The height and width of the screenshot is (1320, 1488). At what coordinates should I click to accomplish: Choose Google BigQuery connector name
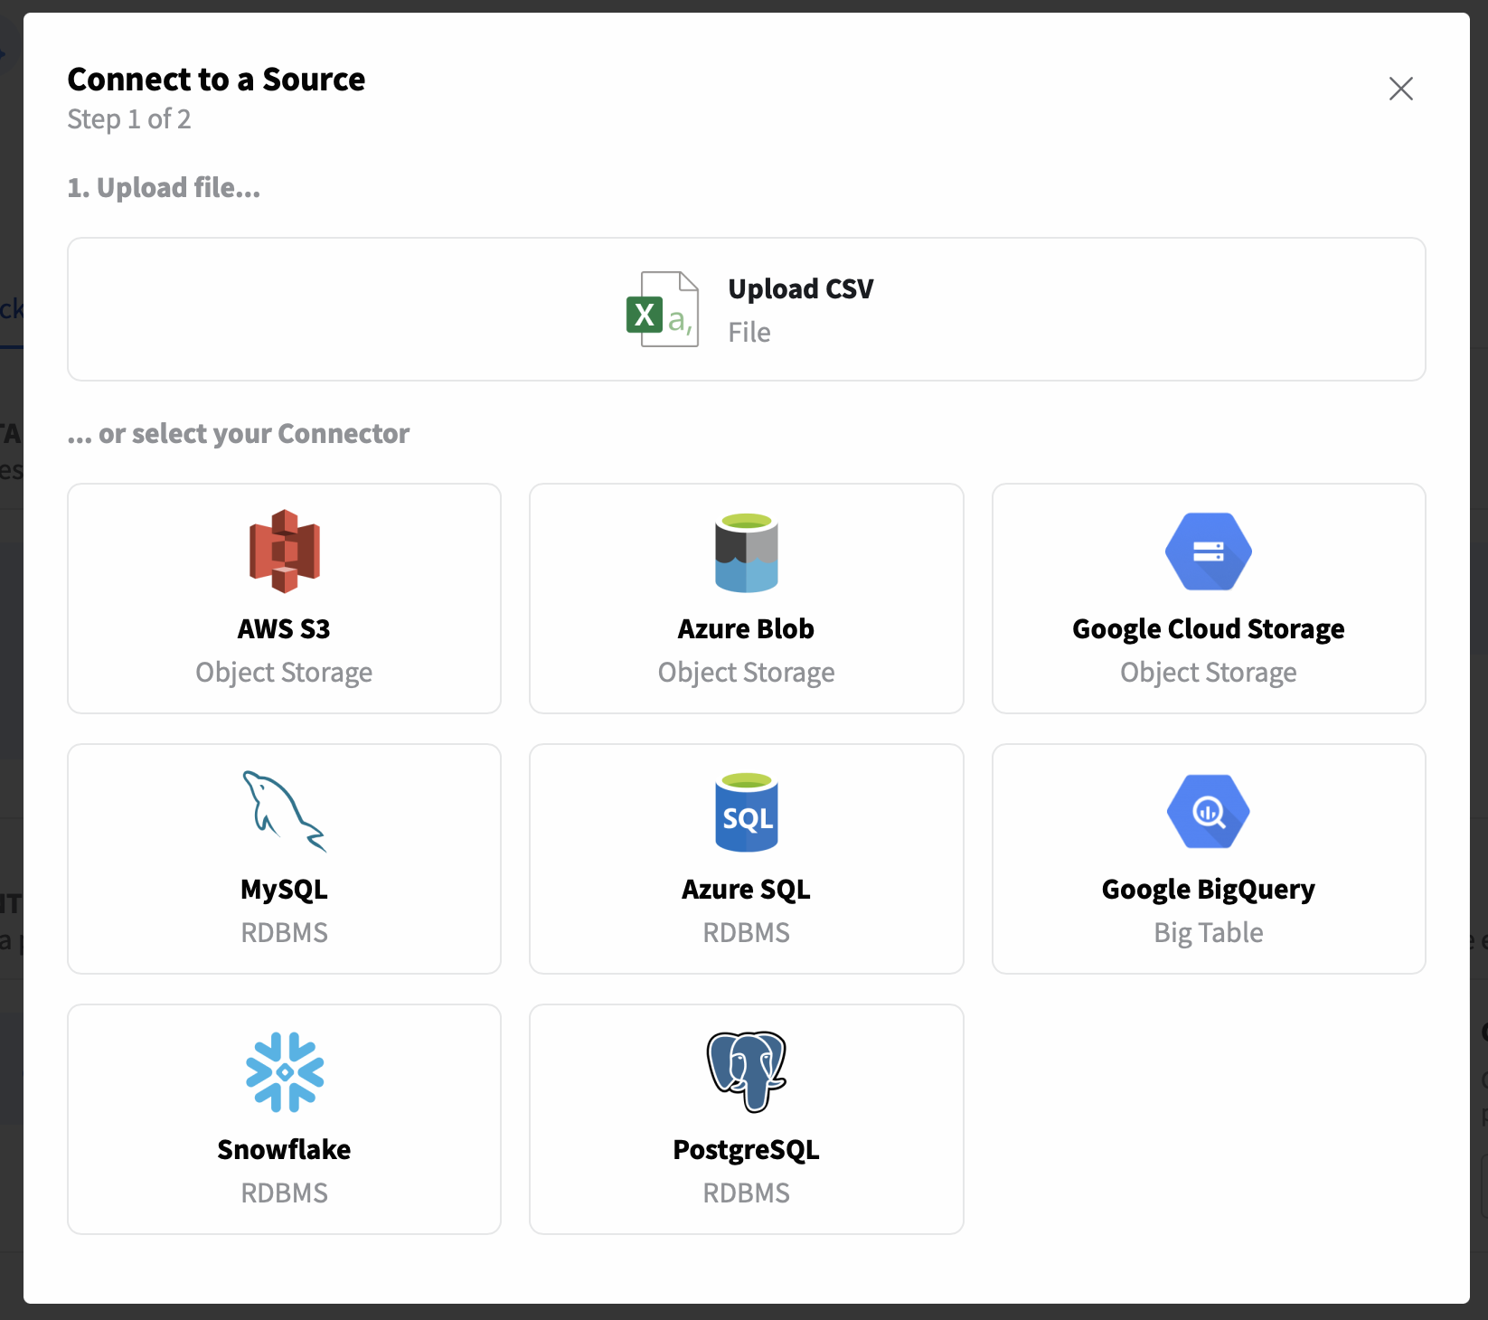(1209, 890)
